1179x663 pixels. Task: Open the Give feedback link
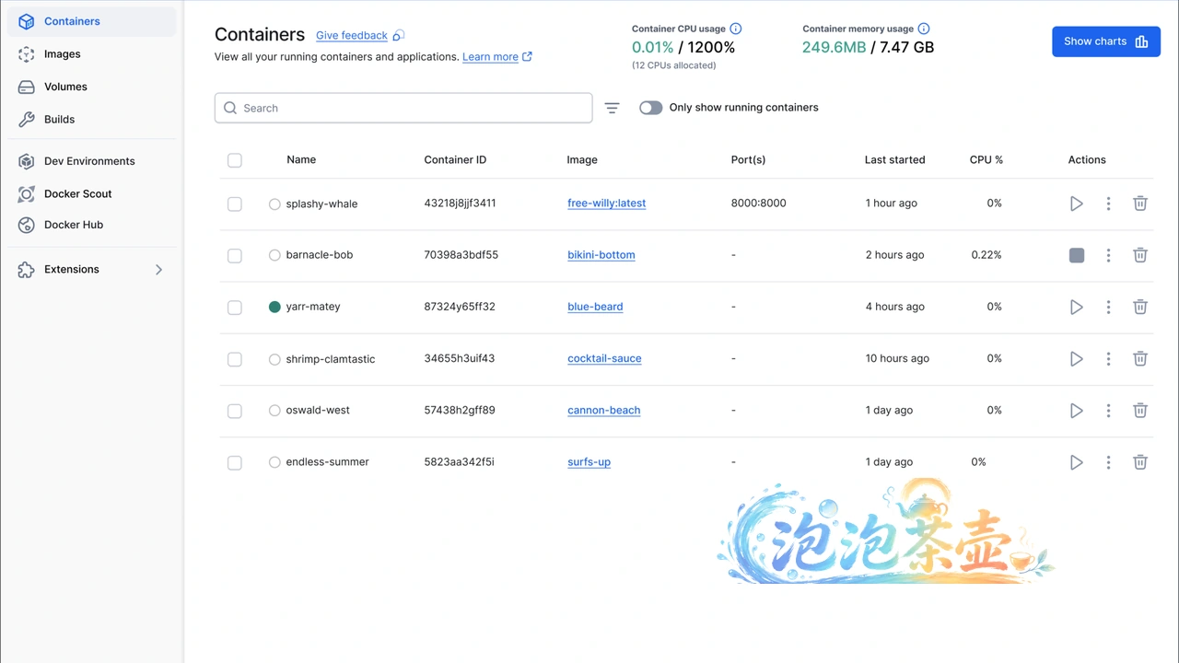tap(352, 35)
